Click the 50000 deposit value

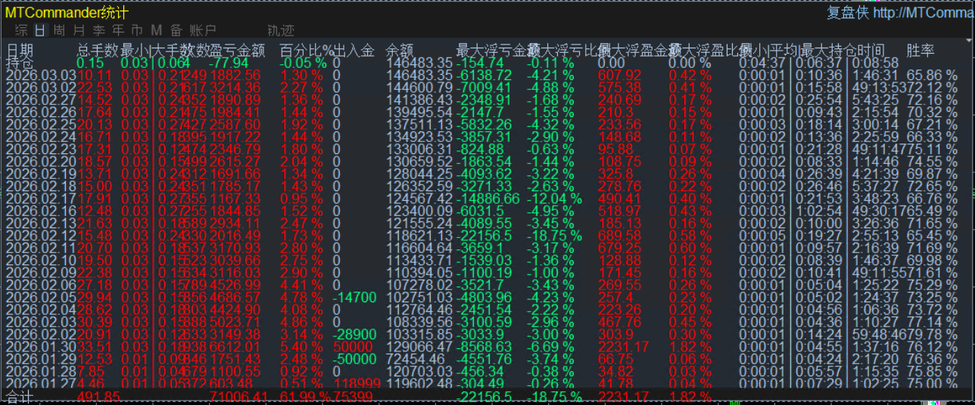[x=352, y=345]
